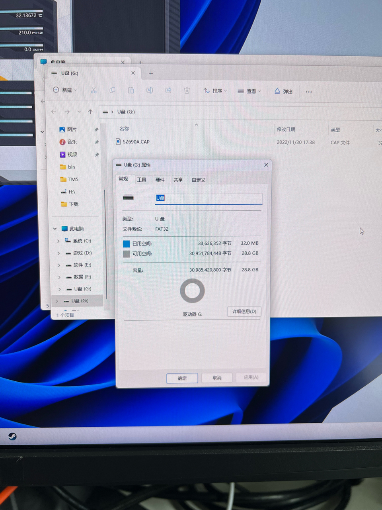Screen dimensions: 382x510
Task: Select the SZ690A.CAP file
Action: click(136, 141)
